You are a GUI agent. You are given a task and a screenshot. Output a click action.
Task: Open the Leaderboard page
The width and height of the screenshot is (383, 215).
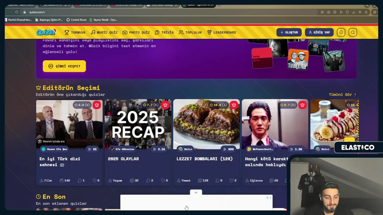[x=221, y=32]
